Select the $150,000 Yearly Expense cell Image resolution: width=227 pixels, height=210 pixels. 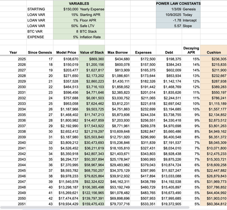coord(65,9)
